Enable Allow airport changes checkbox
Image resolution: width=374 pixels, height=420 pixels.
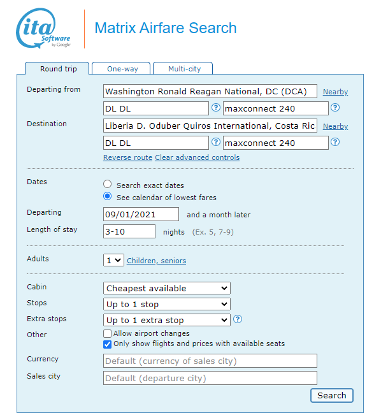pyautogui.click(x=107, y=333)
